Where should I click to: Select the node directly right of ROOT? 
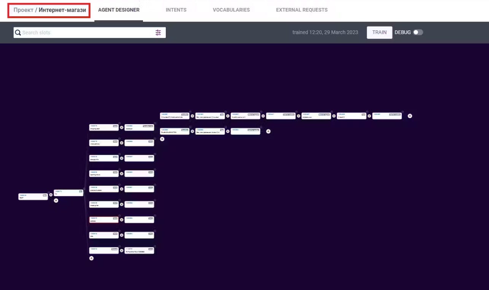(x=68, y=193)
